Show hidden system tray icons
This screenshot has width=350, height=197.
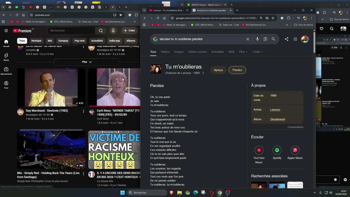tap(314, 193)
